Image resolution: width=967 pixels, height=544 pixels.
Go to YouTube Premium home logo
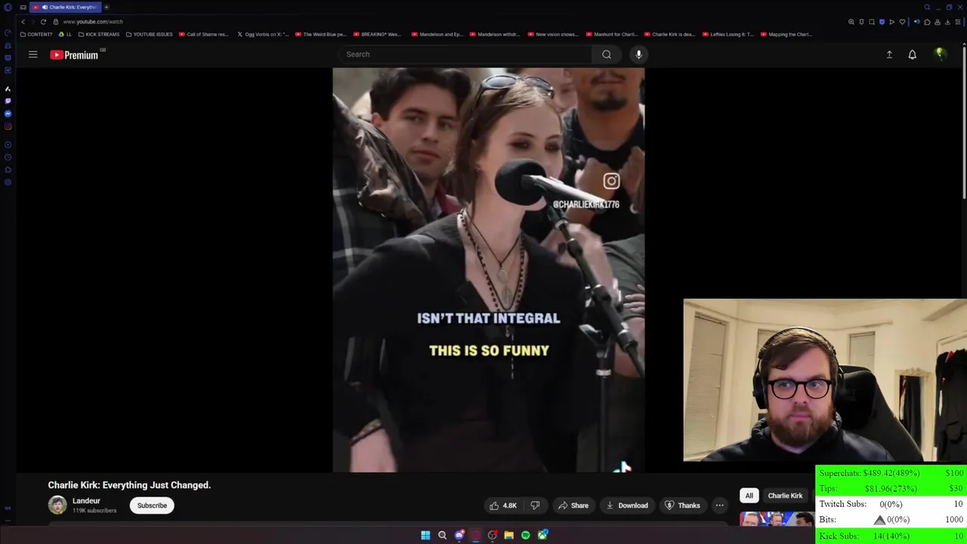pos(74,54)
